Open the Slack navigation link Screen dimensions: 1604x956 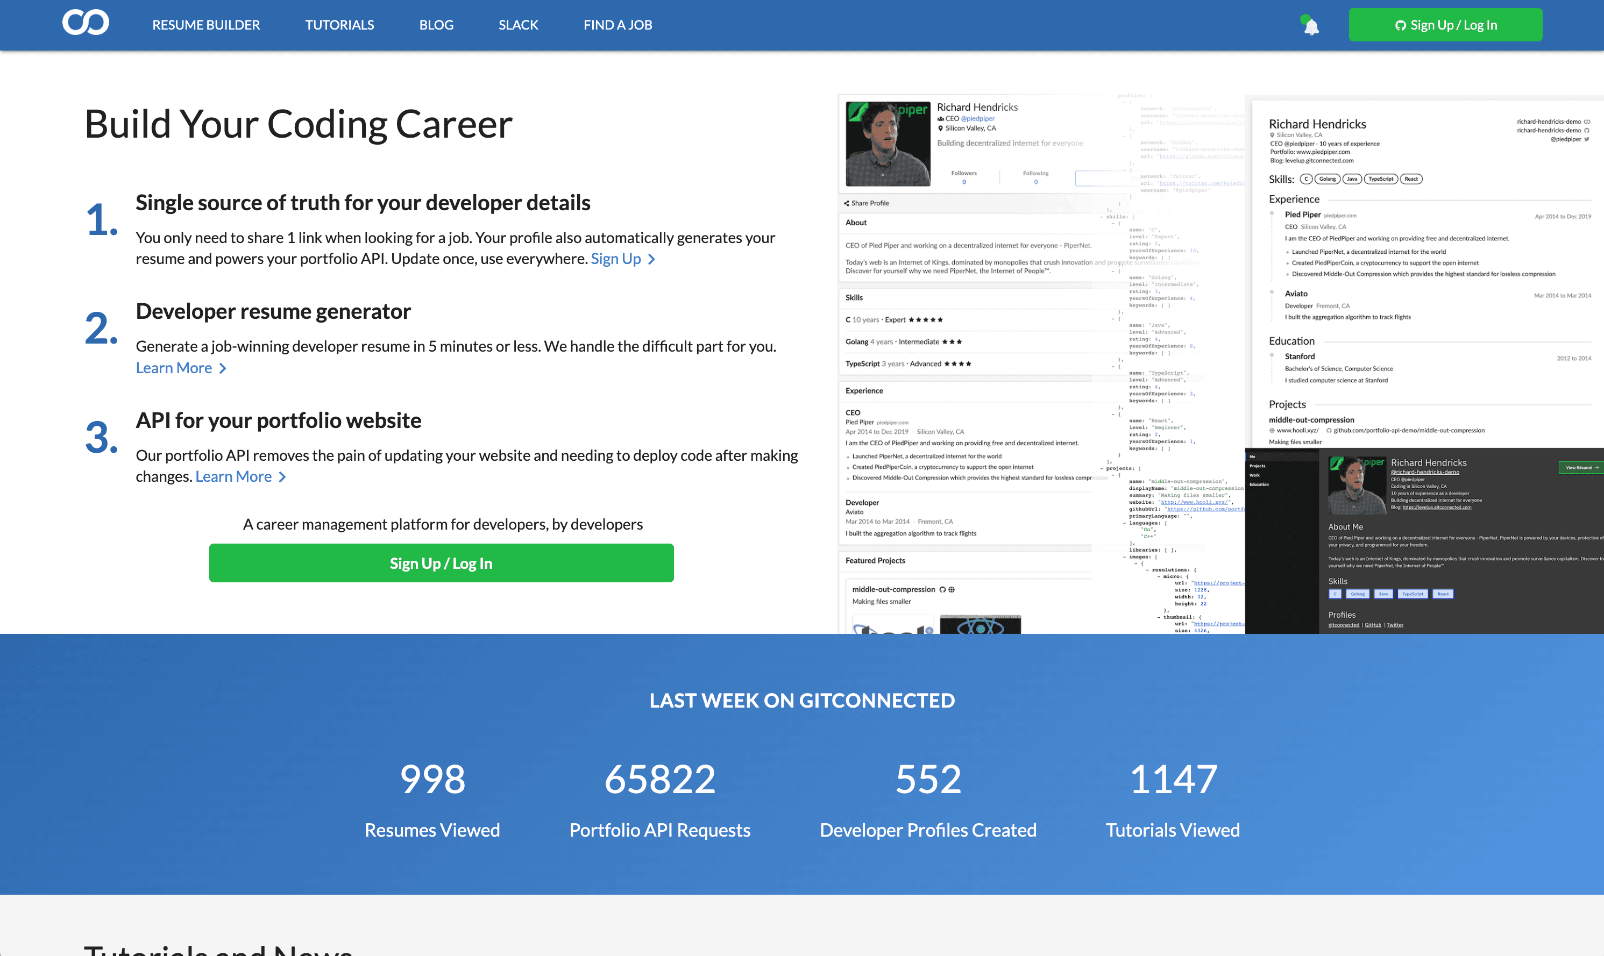(517, 25)
